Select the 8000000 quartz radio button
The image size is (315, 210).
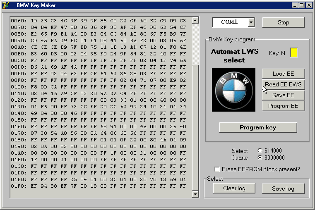pyautogui.click(x=260, y=157)
